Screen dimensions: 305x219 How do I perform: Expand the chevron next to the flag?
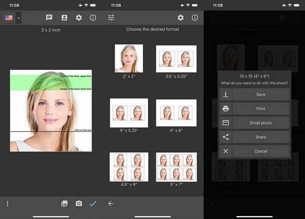18,18
